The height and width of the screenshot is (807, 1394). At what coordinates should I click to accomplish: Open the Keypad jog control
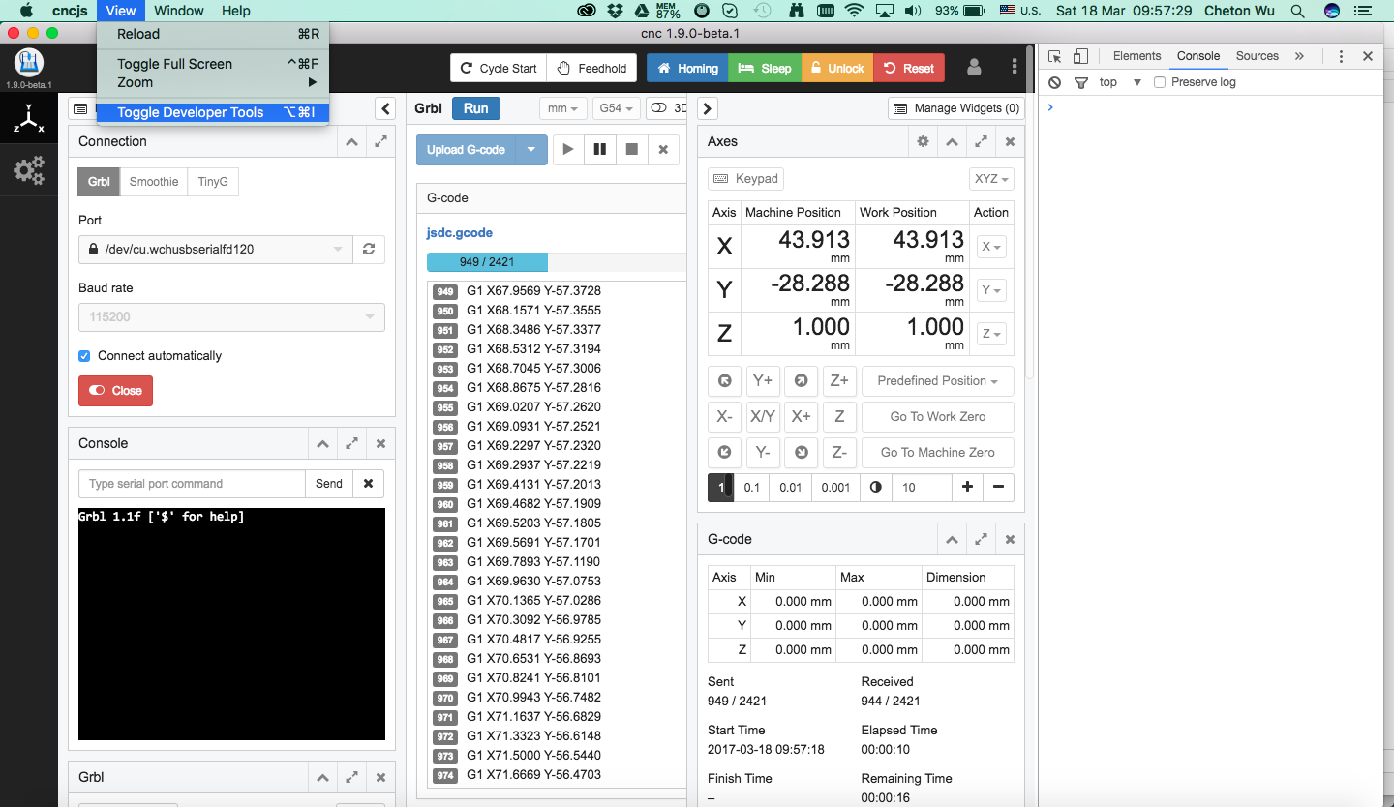745,178
